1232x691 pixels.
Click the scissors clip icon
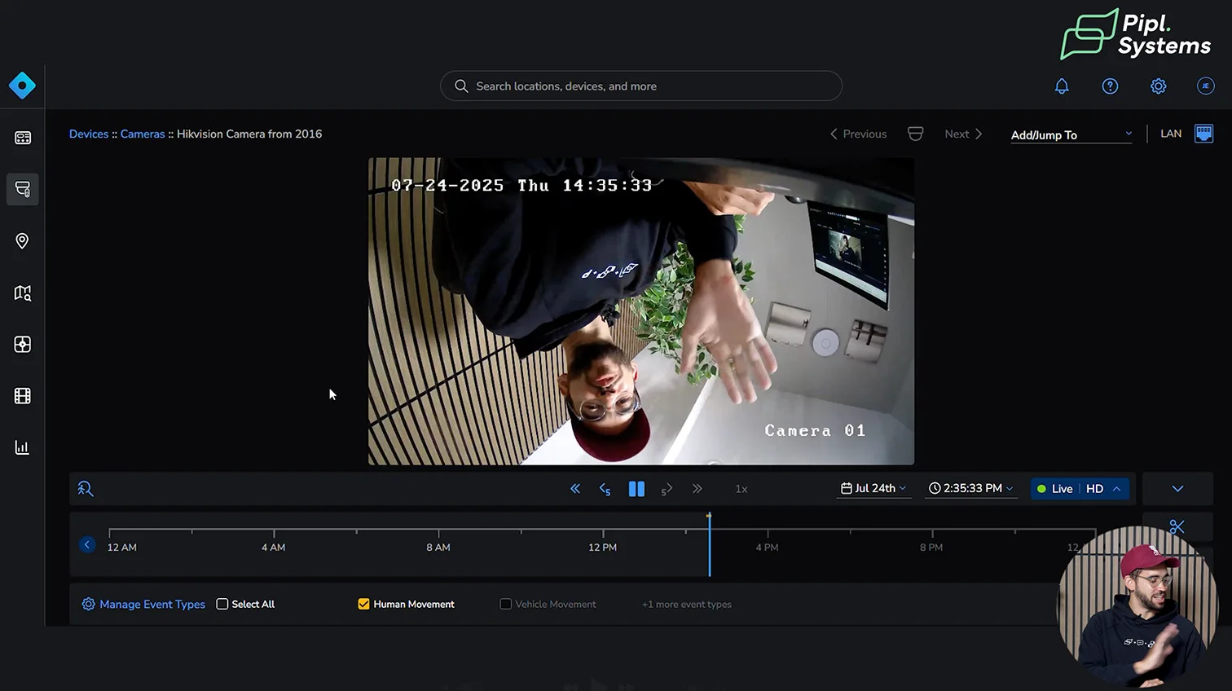click(1177, 527)
